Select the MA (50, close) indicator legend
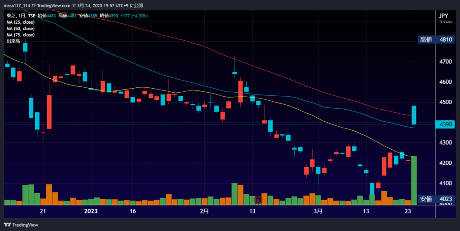The width and height of the screenshot is (460, 231). (21, 29)
